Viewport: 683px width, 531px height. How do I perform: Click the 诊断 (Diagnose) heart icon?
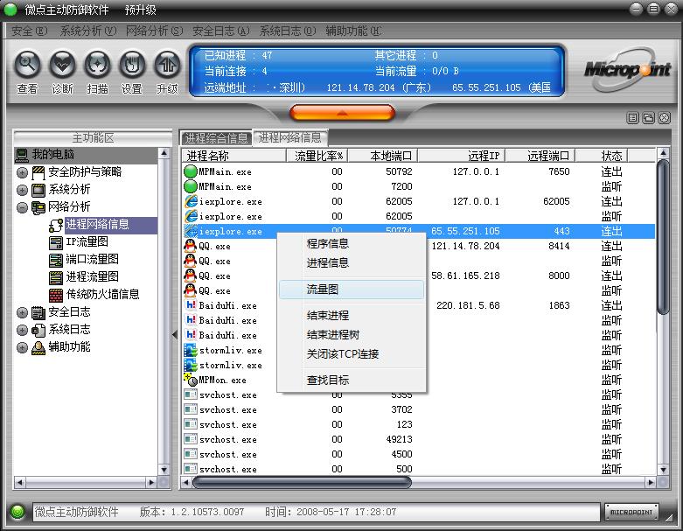coord(62,65)
